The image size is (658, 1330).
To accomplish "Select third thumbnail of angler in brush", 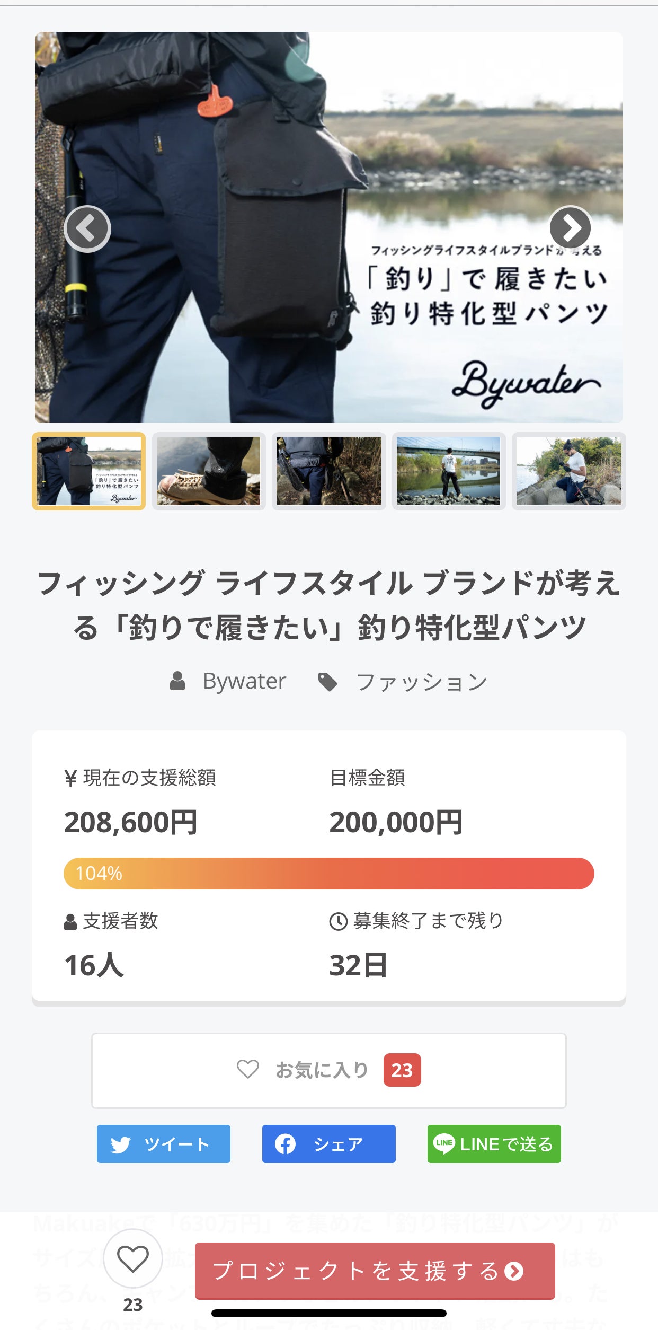I will pos(329,471).
